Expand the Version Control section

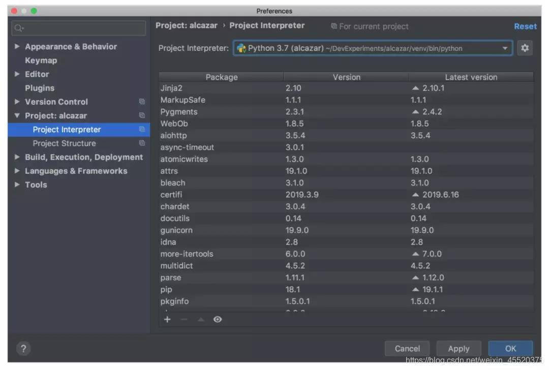(x=17, y=102)
